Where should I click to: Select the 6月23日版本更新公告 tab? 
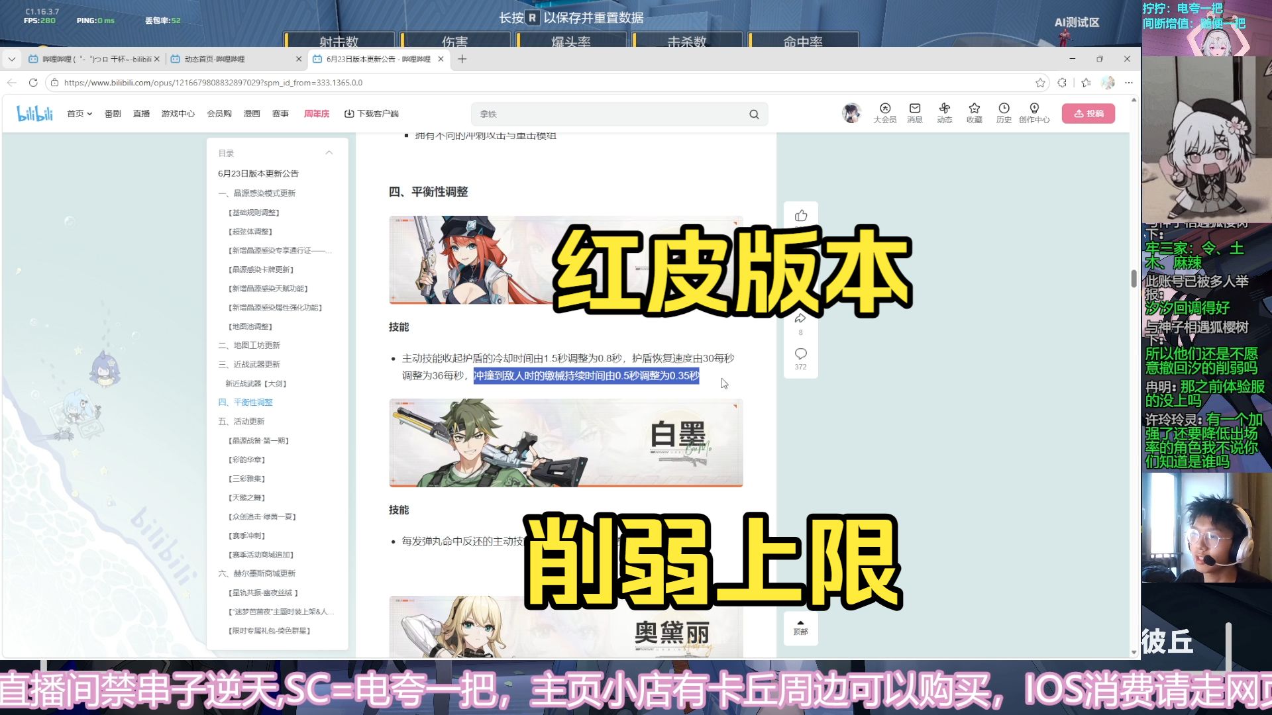[x=378, y=59]
